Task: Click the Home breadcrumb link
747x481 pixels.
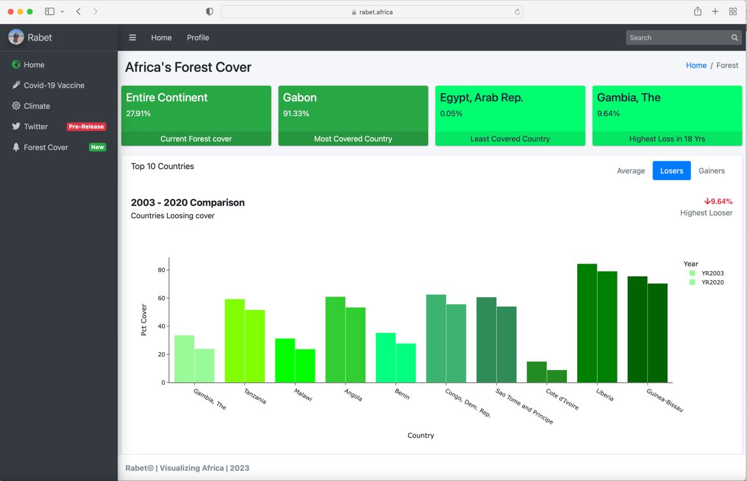Action: coord(696,65)
